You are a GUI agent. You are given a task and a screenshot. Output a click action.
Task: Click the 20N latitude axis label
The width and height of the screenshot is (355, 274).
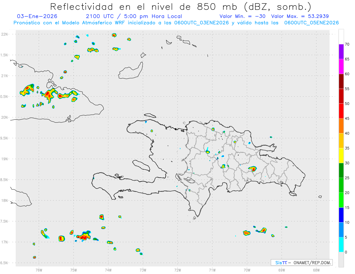click(5, 117)
